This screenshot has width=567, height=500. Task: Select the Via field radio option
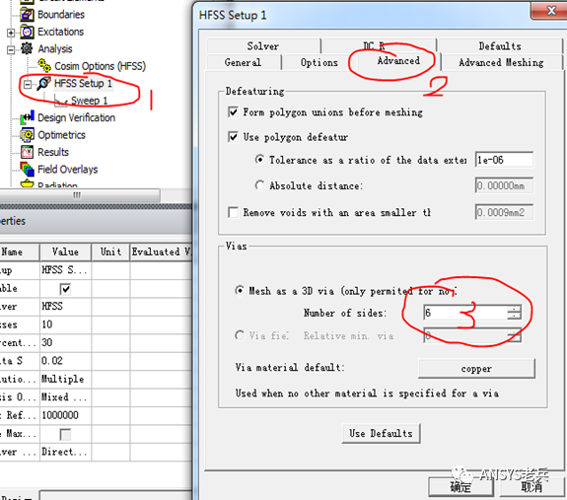[x=240, y=335]
